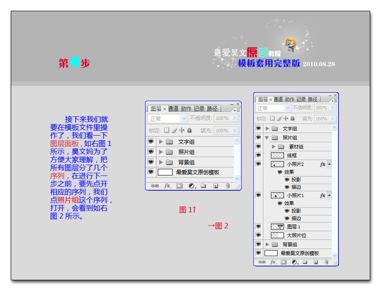Screen dimensions: 381x291
Task: Create new group folder in Figure 2 panel
Action: point(305,262)
